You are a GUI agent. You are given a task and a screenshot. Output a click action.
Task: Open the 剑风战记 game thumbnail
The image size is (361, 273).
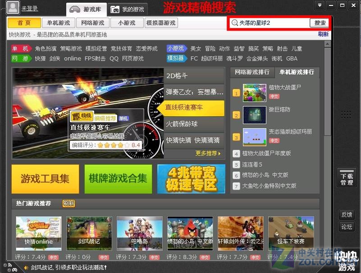(89, 233)
